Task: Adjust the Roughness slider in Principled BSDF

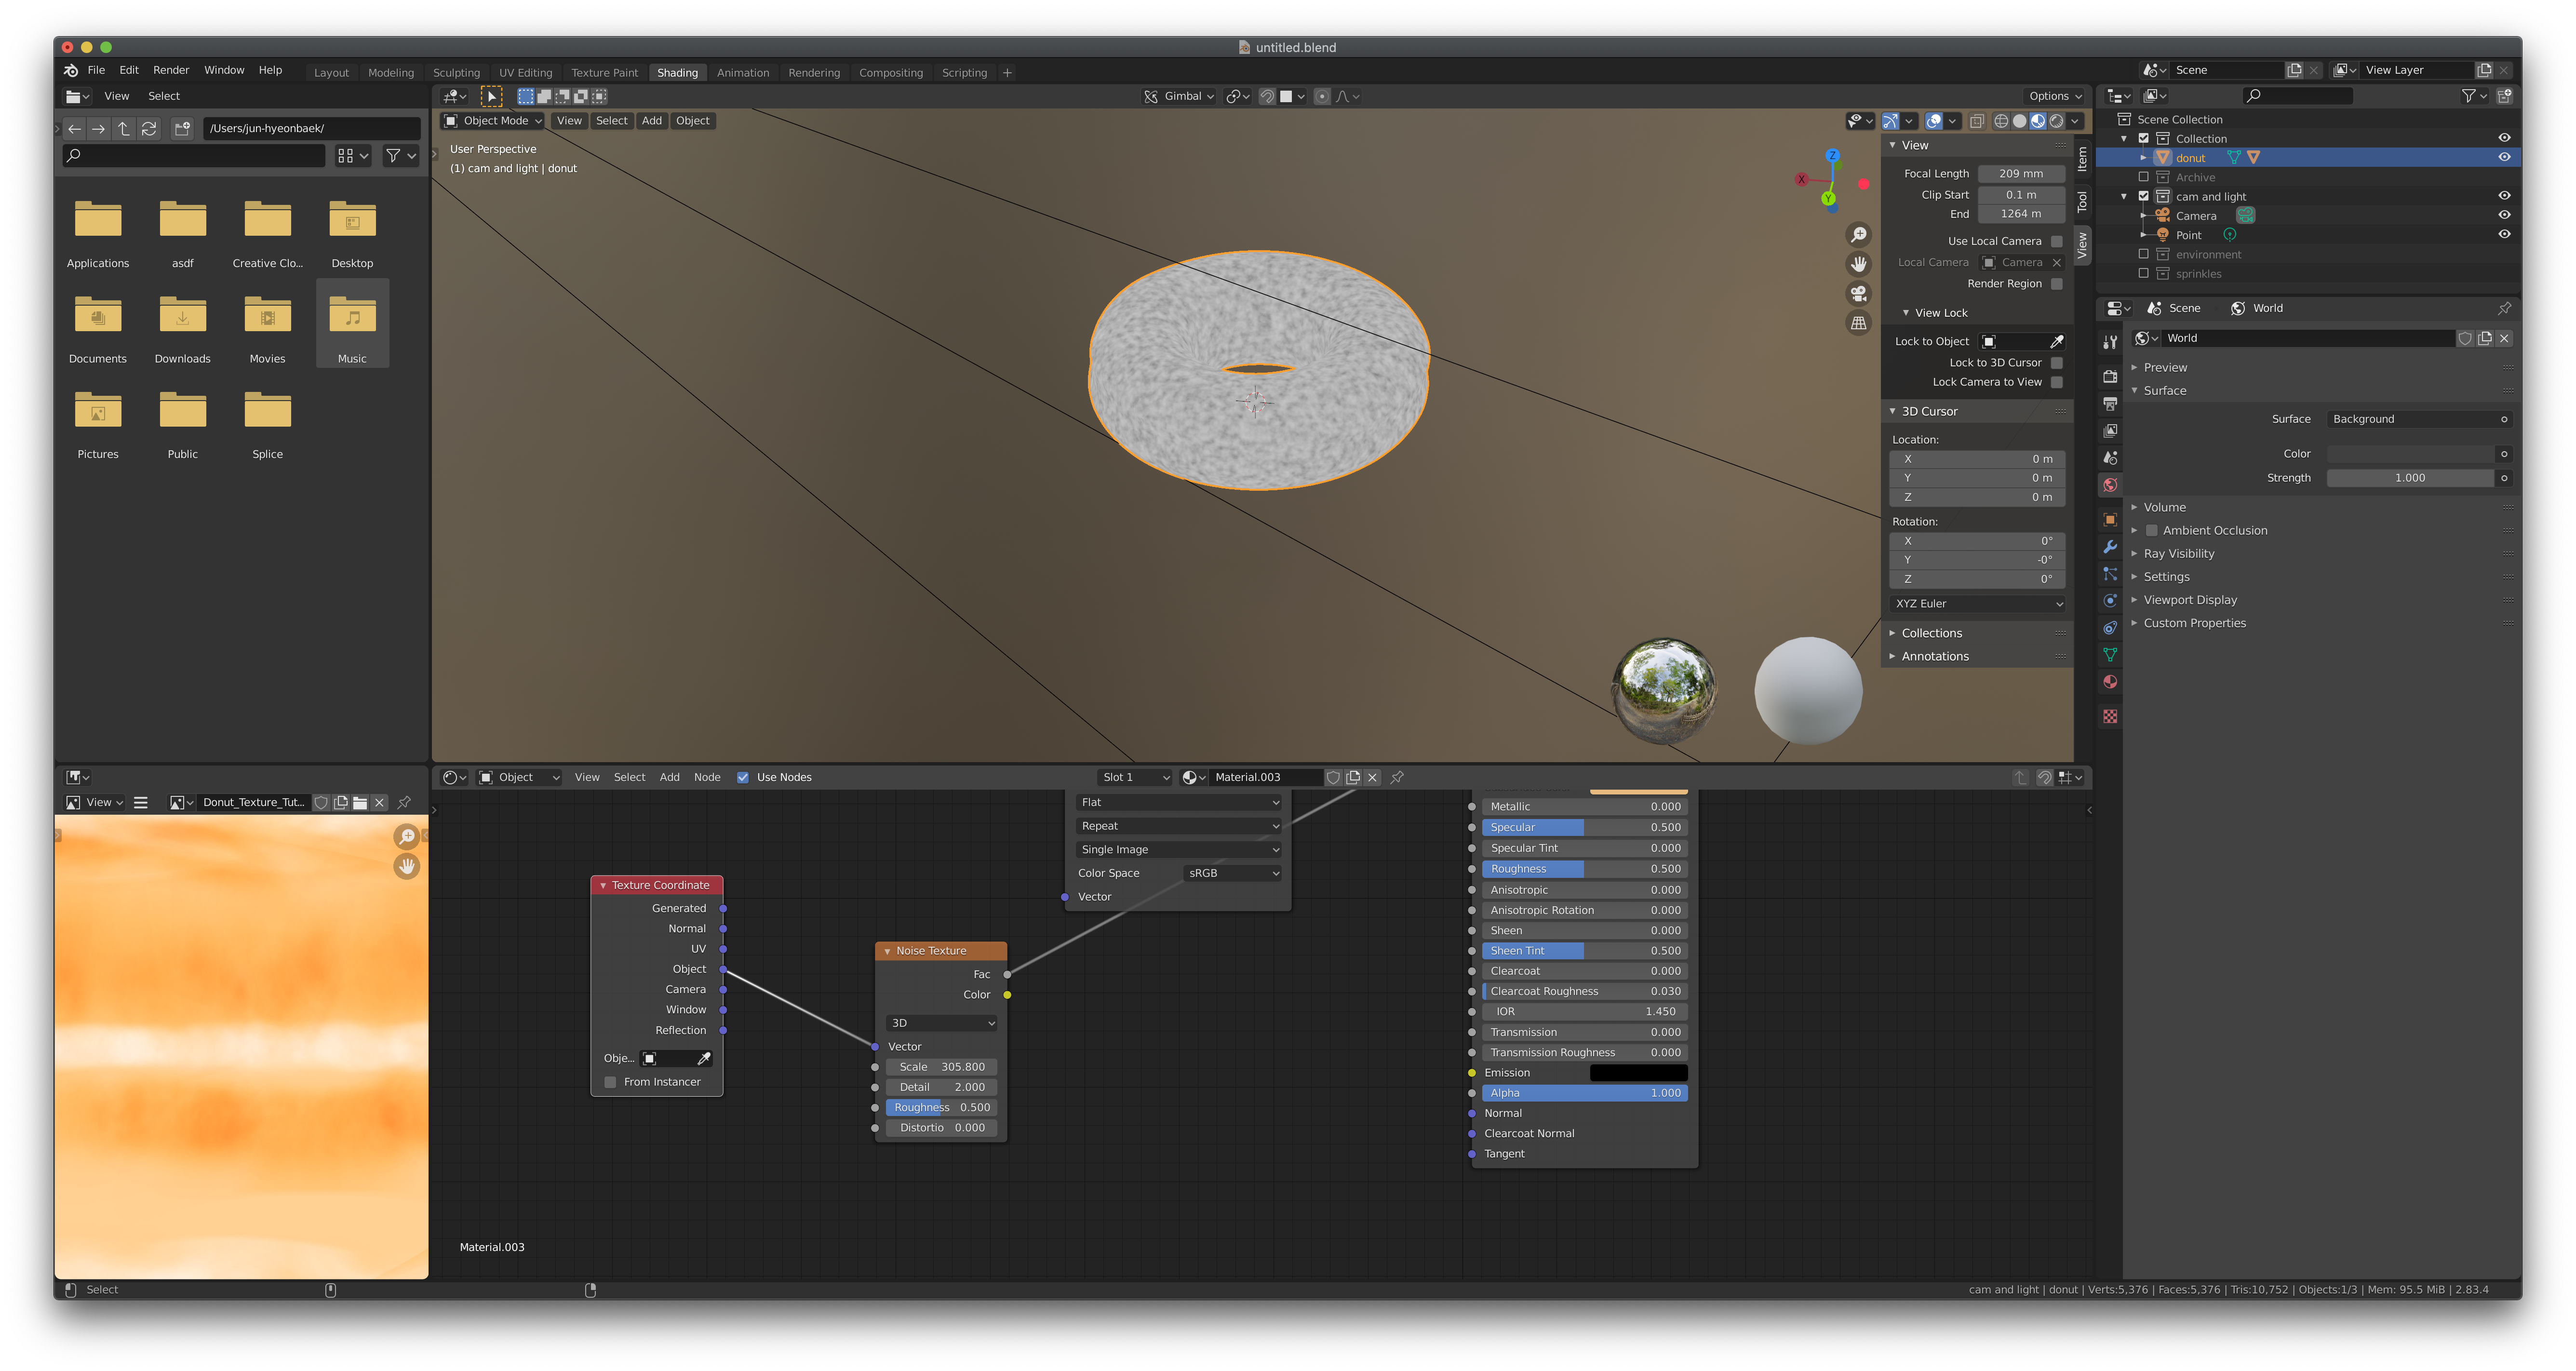Action: (1584, 869)
